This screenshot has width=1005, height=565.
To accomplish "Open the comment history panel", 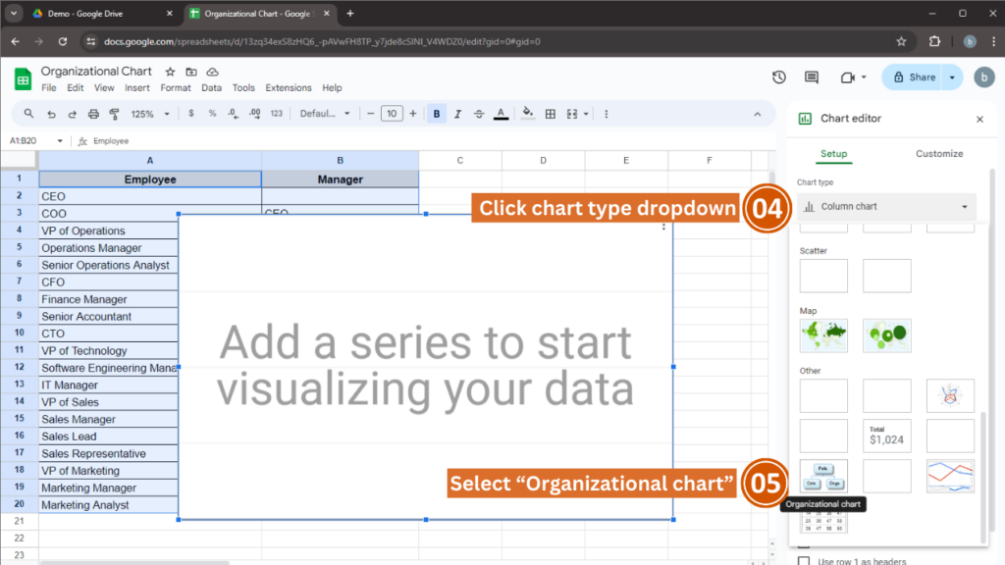I will click(x=812, y=76).
